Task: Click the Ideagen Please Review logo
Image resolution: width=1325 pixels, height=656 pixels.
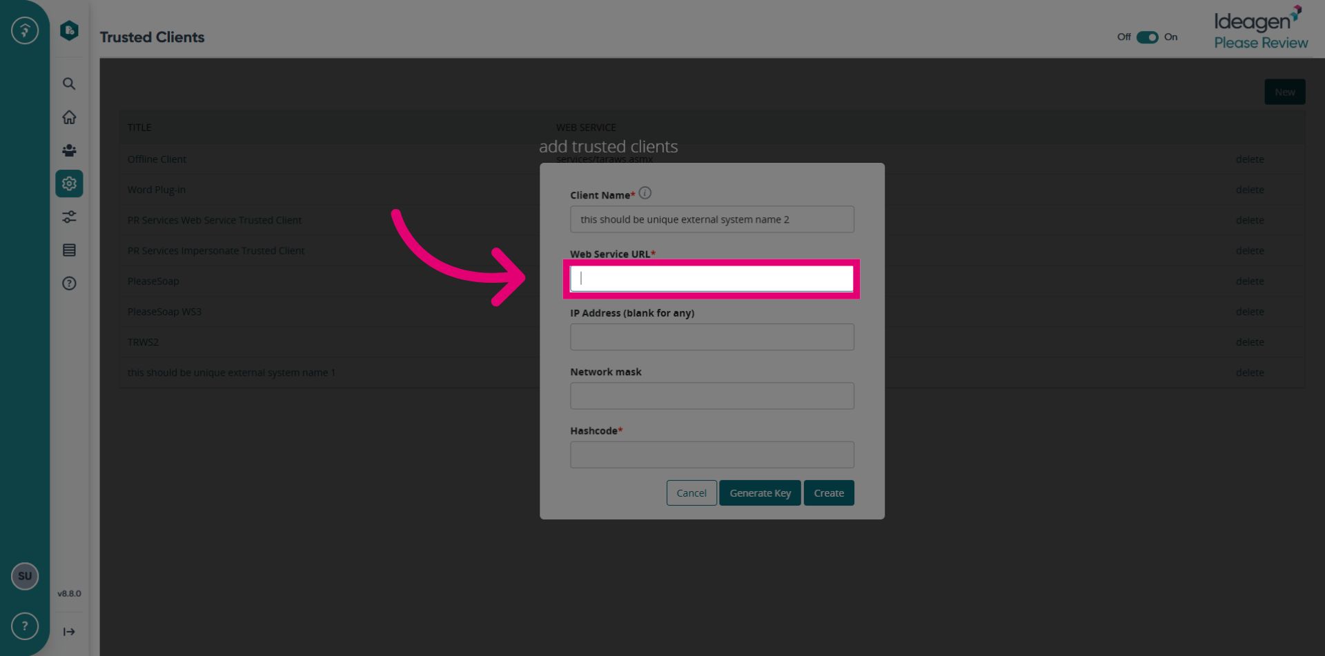Action: pyautogui.click(x=1260, y=29)
